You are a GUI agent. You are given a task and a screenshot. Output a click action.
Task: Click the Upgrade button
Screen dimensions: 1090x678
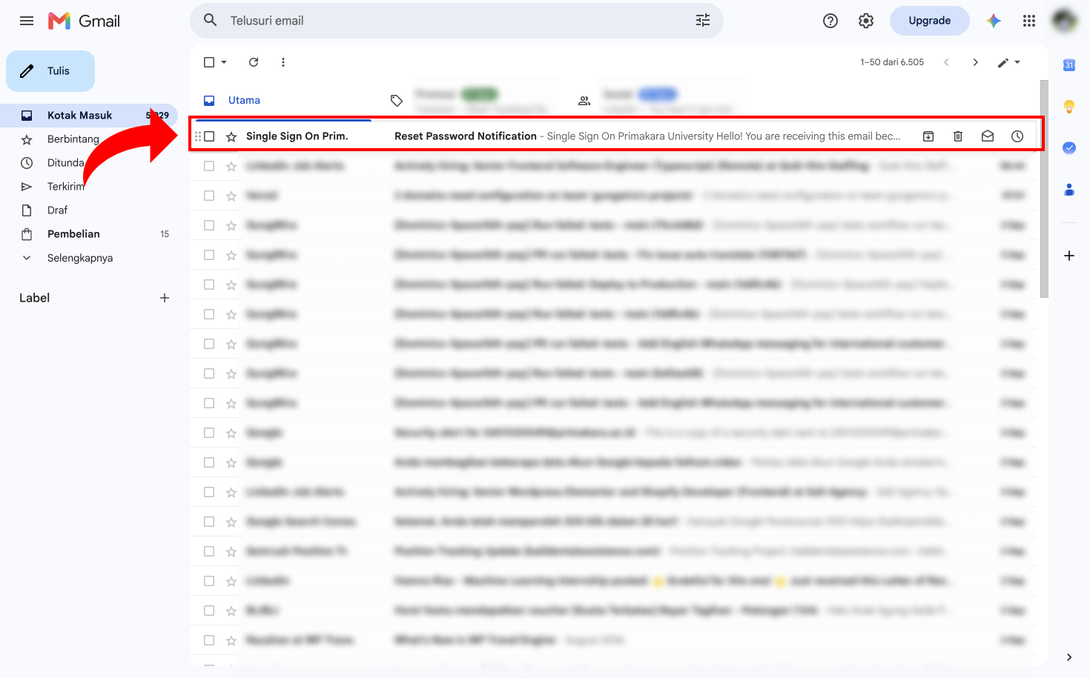pyautogui.click(x=930, y=21)
